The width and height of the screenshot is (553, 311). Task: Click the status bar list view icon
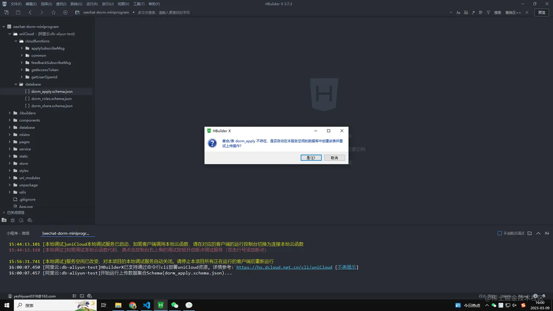coord(74,296)
